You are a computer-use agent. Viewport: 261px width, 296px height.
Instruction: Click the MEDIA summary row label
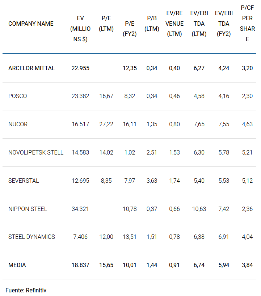[17, 265]
